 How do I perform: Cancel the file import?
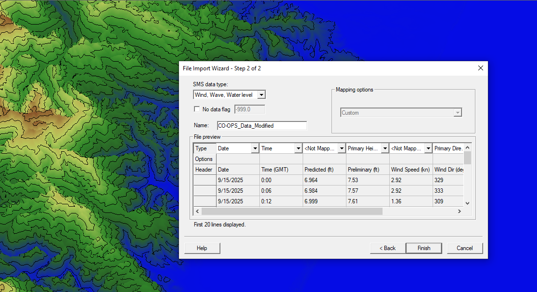pyautogui.click(x=464, y=248)
